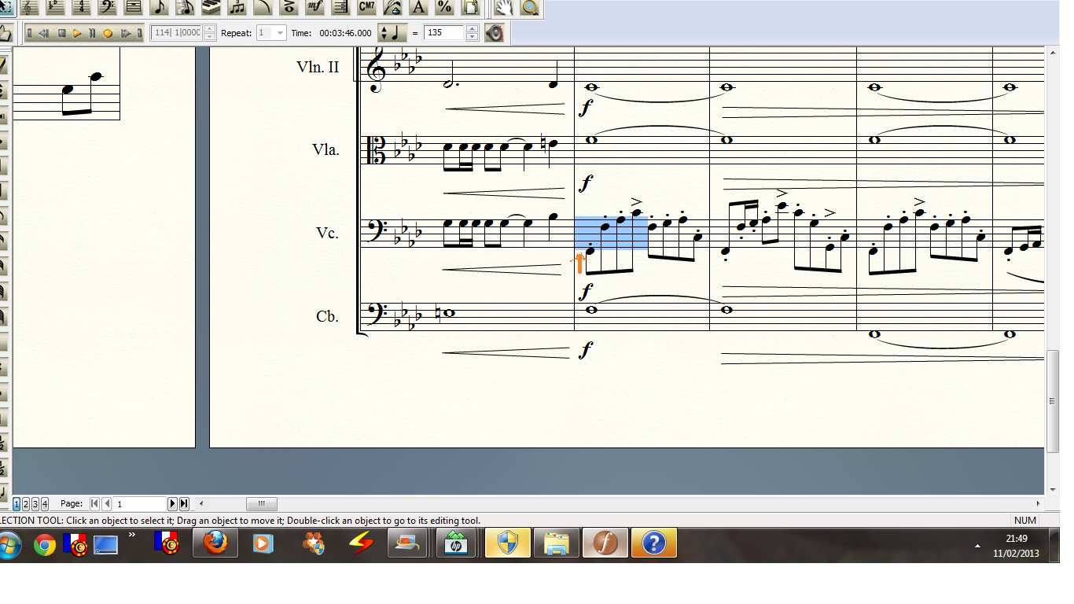Select the Resize (%) tool
The height and width of the screenshot is (604, 1074).
(444, 7)
